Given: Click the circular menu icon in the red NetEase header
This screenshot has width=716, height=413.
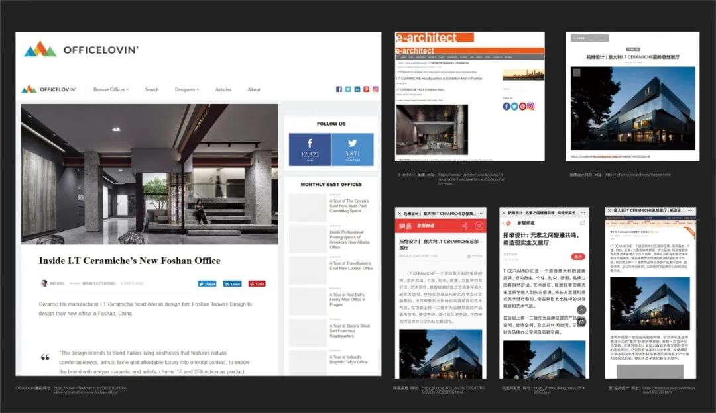Looking at the screenshot, I should click(x=479, y=226).
